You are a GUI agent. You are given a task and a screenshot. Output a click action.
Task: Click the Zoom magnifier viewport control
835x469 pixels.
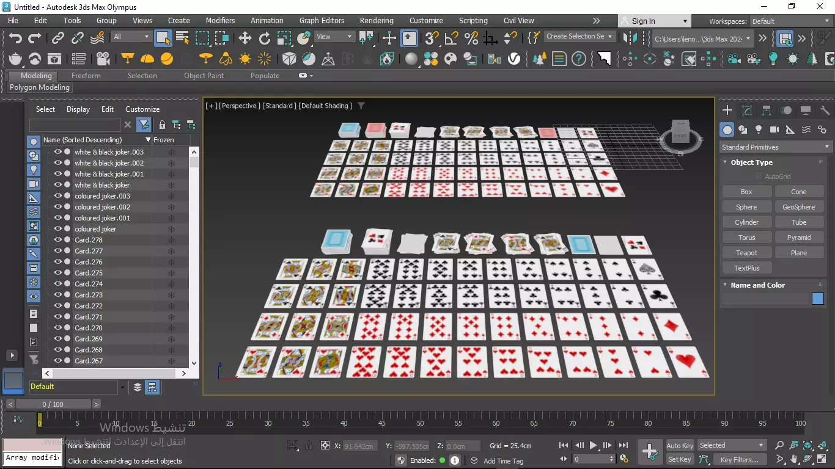[779, 445]
